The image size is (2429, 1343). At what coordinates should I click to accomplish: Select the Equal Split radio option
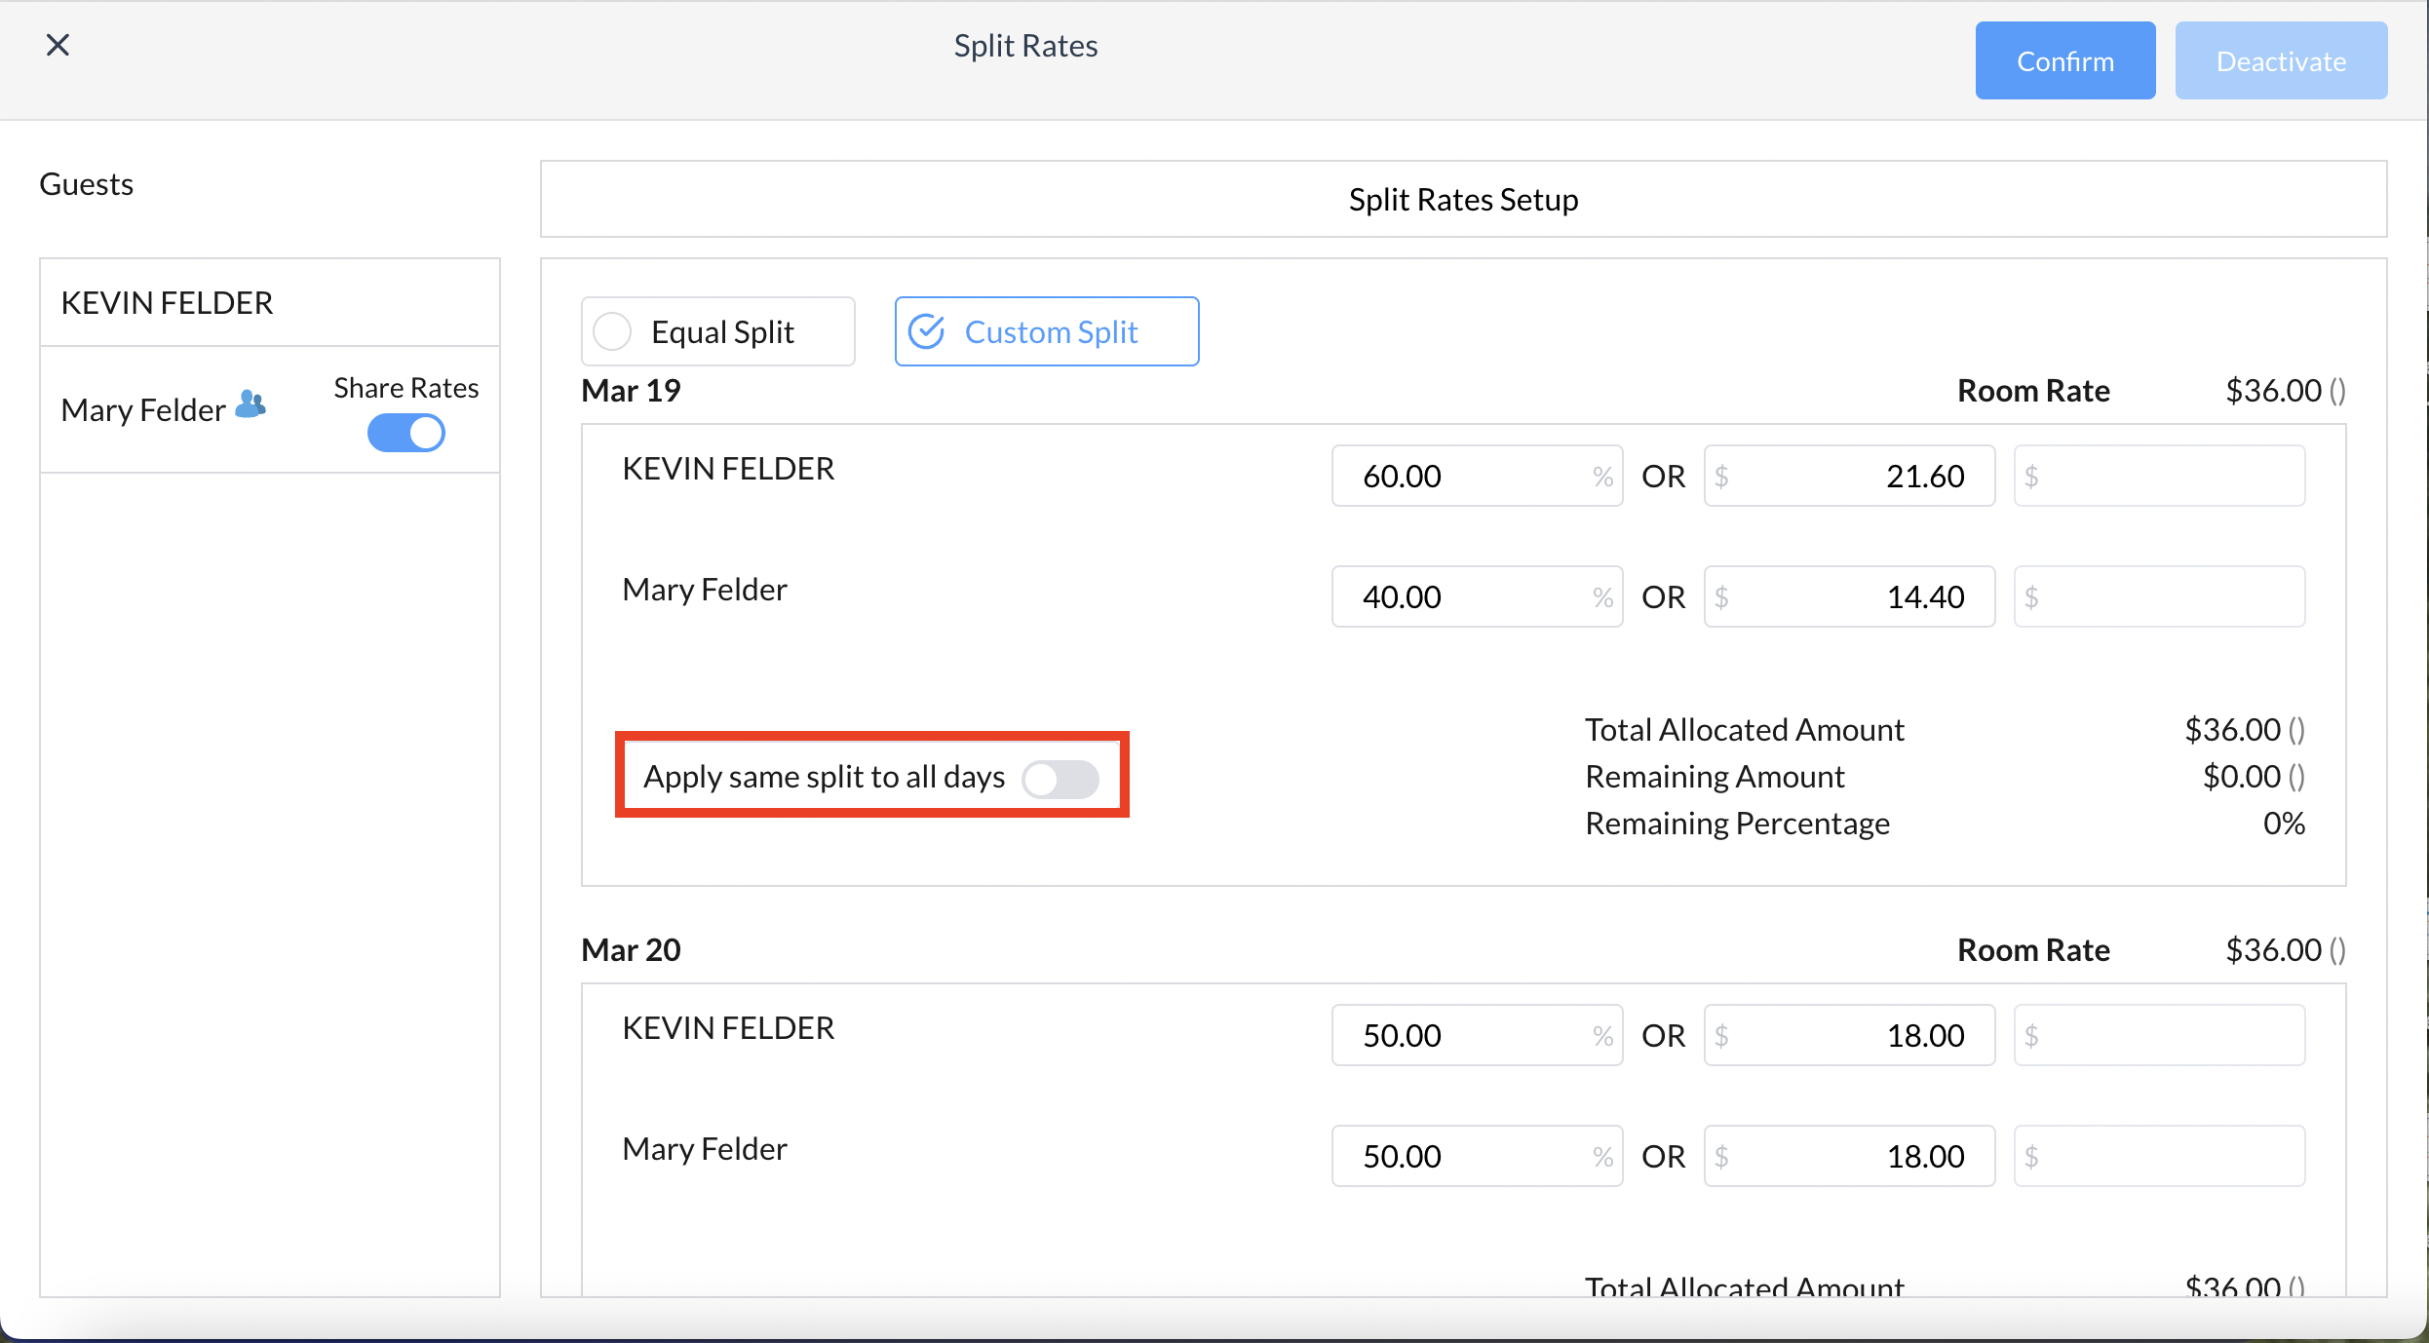point(613,331)
